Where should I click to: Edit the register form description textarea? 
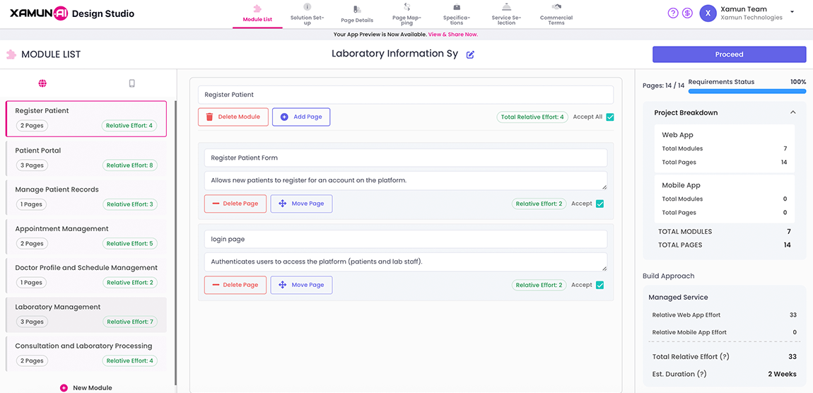click(406, 180)
